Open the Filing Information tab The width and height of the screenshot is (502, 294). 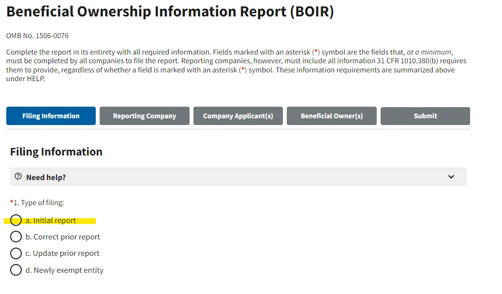point(51,116)
